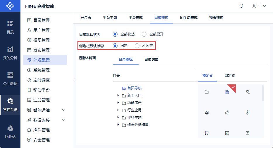Switch to the 自定义 icons tab
273x148 pixels.
pos(230,76)
